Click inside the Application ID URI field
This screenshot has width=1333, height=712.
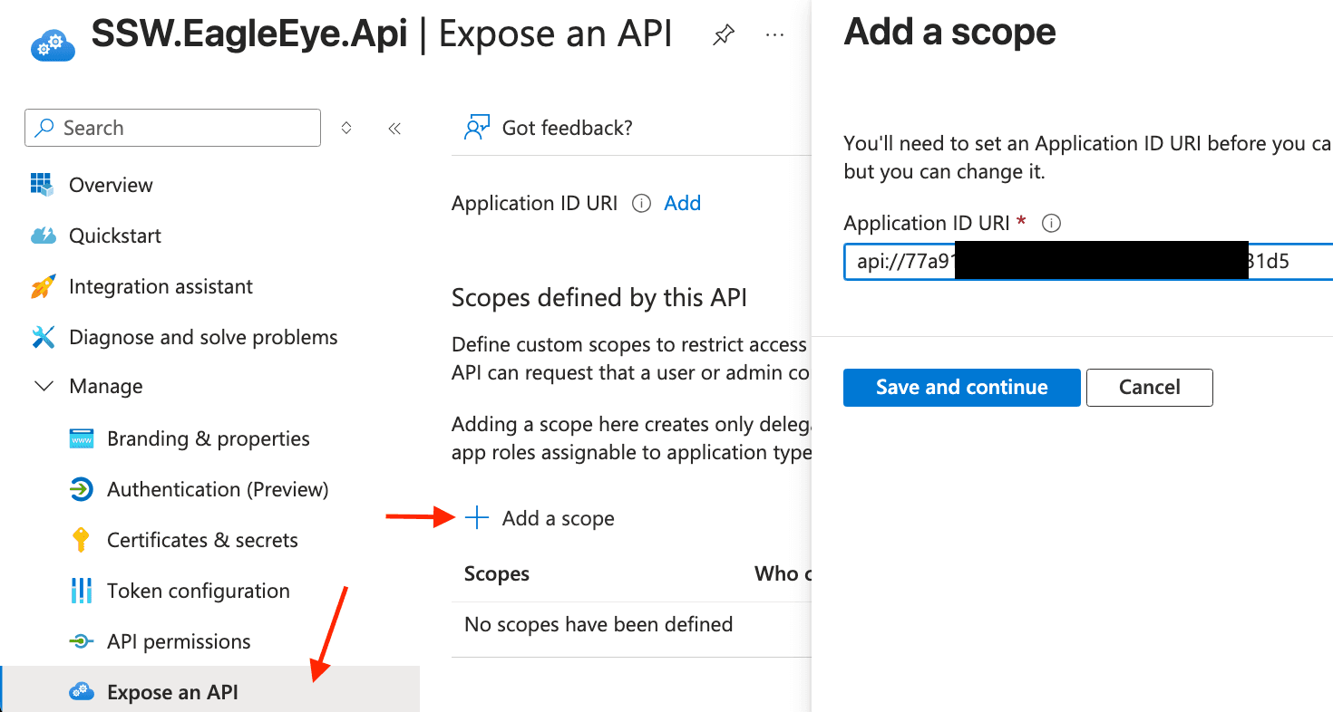click(1043, 261)
